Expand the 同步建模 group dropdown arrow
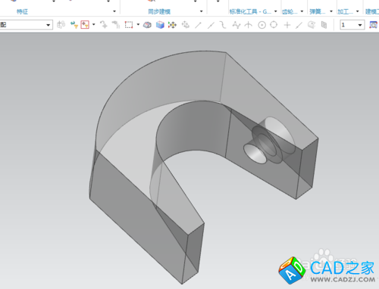Image resolution: width=379 pixels, height=289 pixels. click(201, 11)
